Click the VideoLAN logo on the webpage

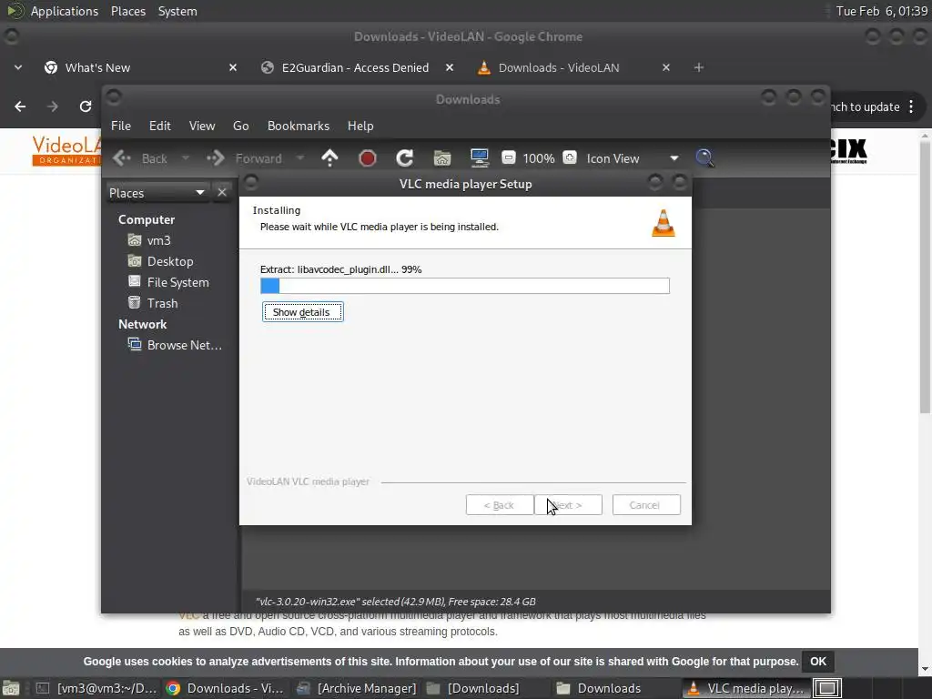coord(66,150)
